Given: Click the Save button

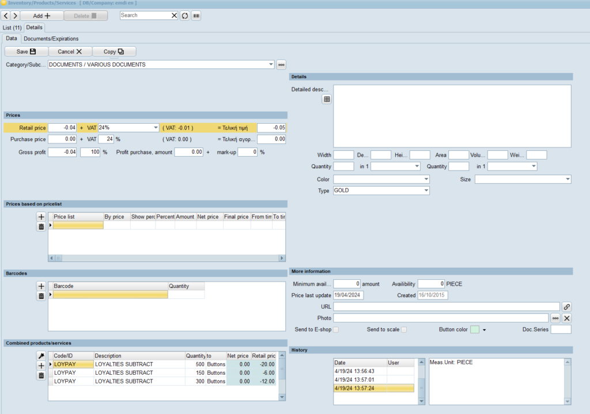Looking at the screenshot, I should (x=26, y=52).
